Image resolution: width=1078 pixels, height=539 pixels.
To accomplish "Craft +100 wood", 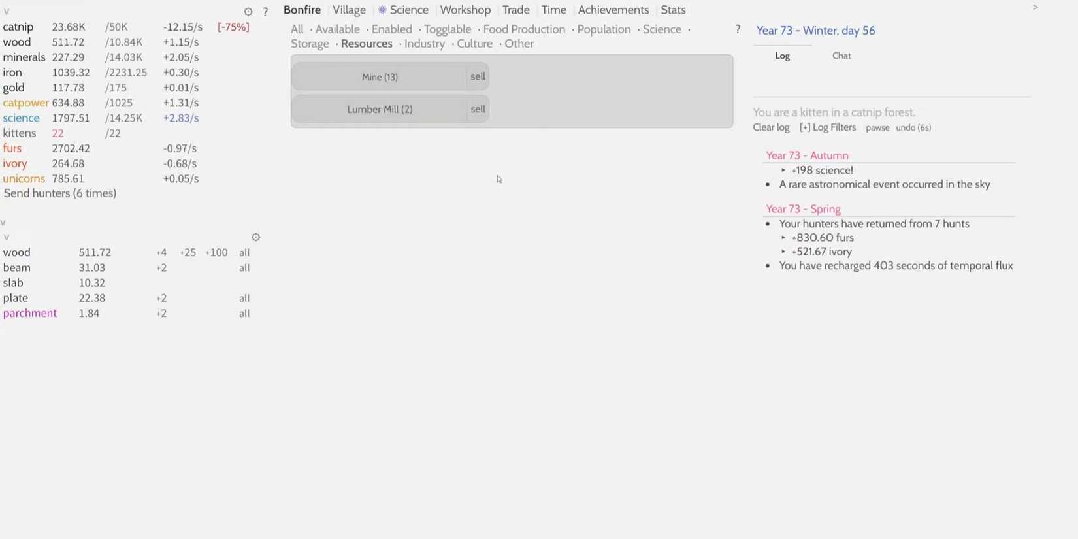I will (x=216, y=253).
